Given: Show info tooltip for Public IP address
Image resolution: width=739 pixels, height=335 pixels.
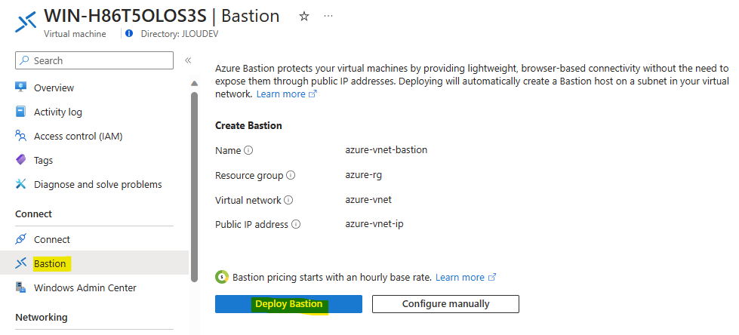Looking at the screenshot, I should [295, 224].
